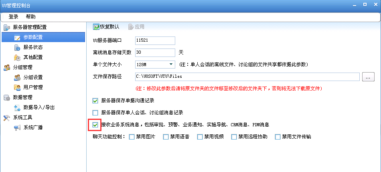Close the UU管理控制台 window

(375, 4)
